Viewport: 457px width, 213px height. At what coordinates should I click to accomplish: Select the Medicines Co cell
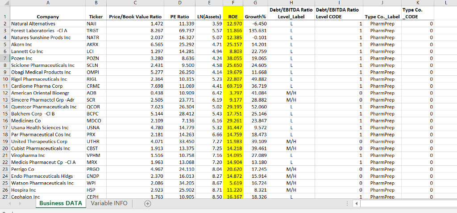(48, 121)
